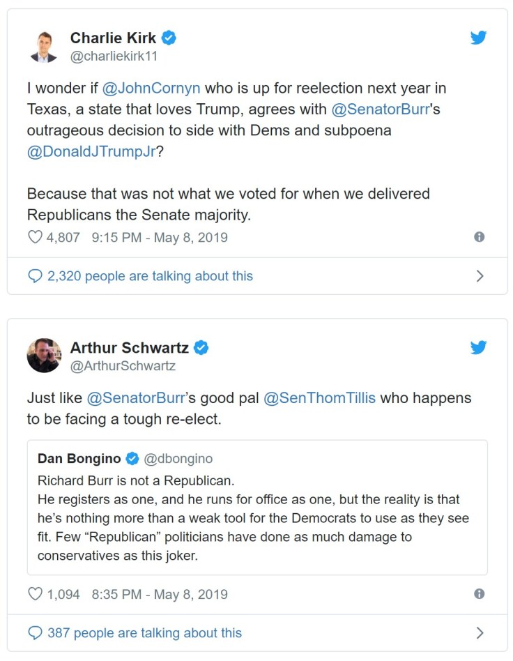Visit the @SenThomTillis mention link
Screen dimensions: 513x661
(320, 398)
